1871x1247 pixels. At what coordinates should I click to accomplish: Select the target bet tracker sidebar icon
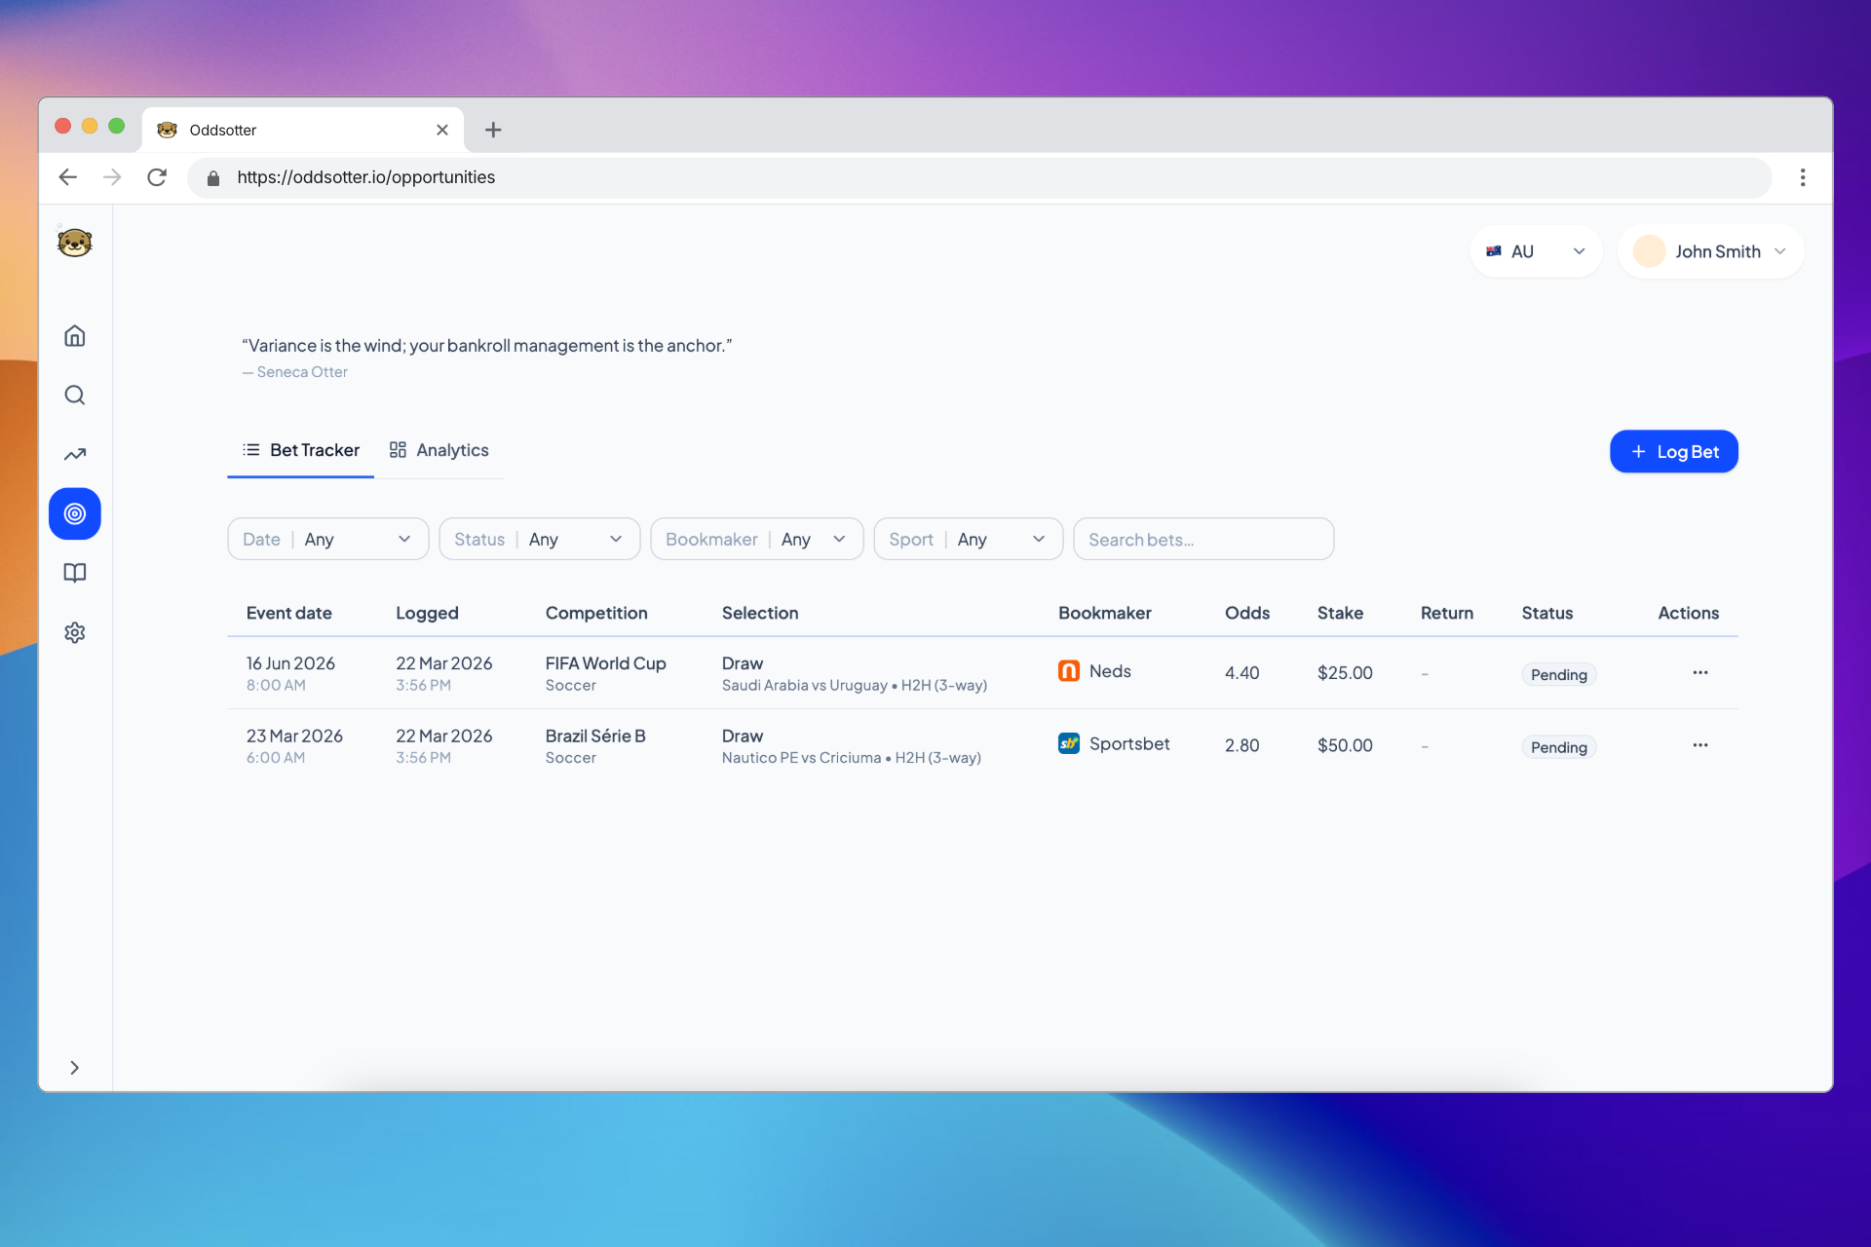[74, 513]
